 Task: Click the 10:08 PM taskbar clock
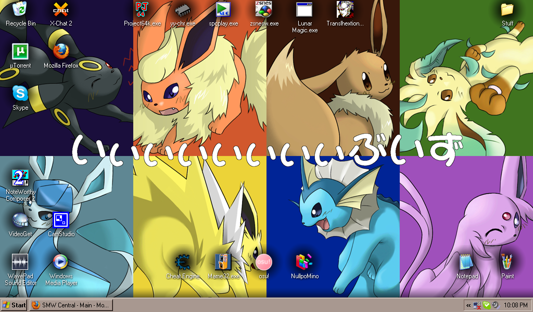point(516,305)
